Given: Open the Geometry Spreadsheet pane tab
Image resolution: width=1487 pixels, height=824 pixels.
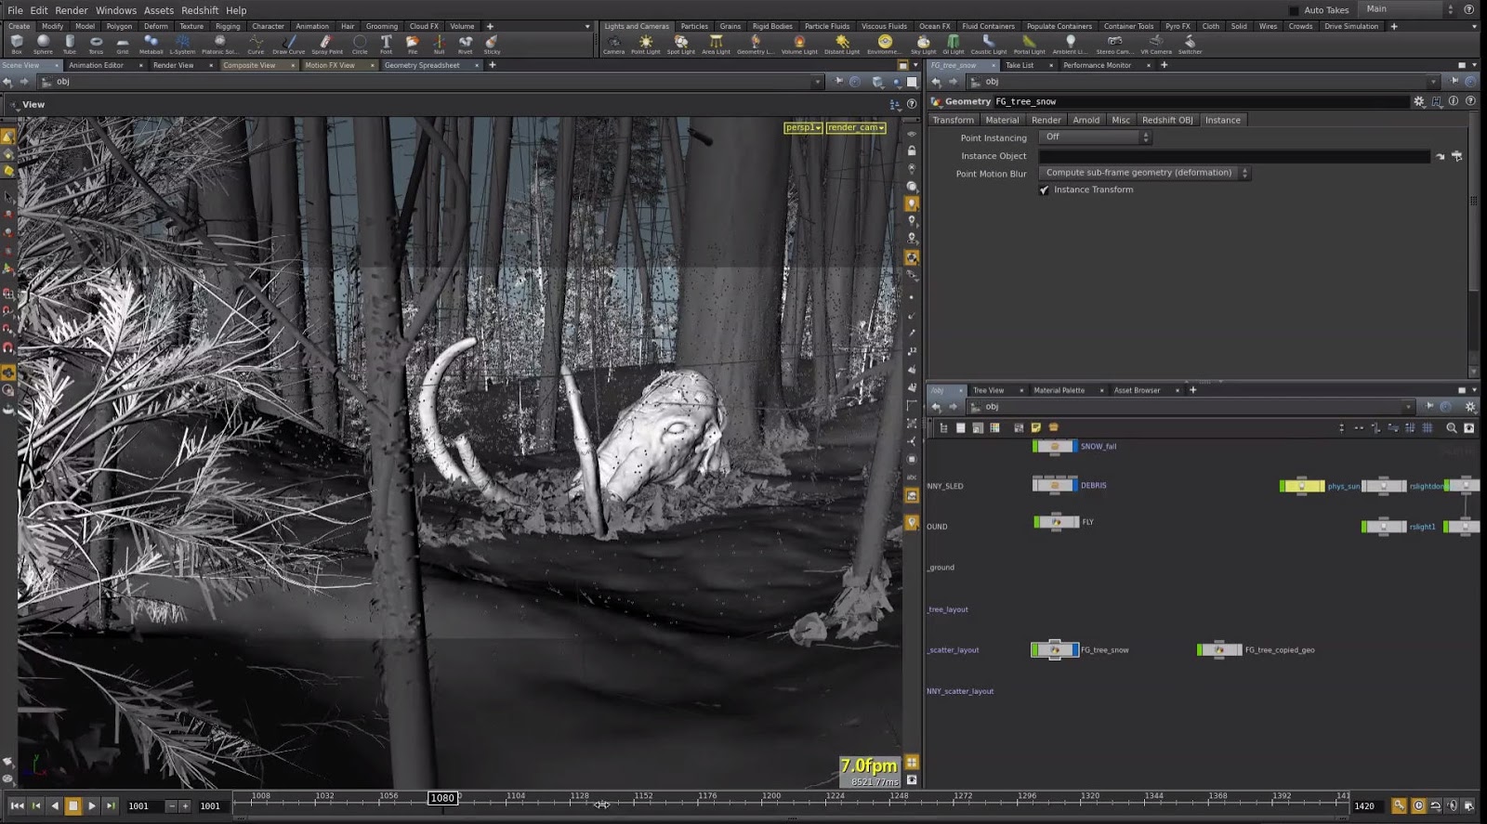Looking at the screenshot, I should 422,65.
